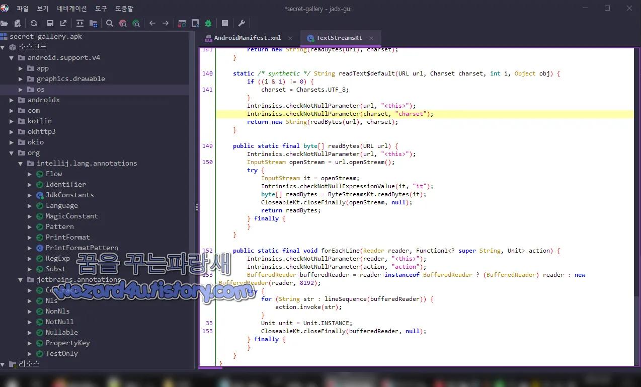The height and width of the screenshot is (387, 641).
Task: Collapse the android.support.v4 package
Action: pyautogui.click(x=12, y=58)
